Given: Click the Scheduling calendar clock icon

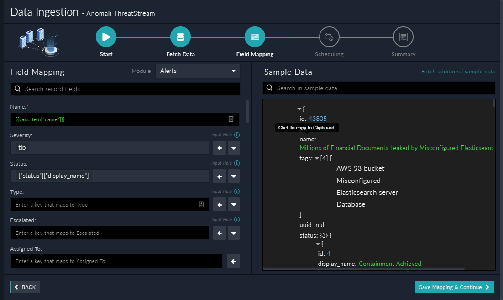Looking at the screenshot, I should [329, 37].
